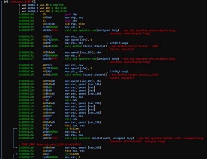This screenshot has height=159, width=207.
Task: Click the address 0x000011cf
Action: [x=26, y=113]
